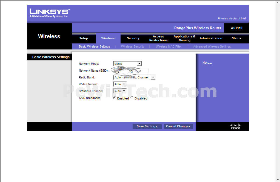The width and height of the screenshot is (280, 182).
Task: Open Wireless Security subtab
Action: (133, 46)
